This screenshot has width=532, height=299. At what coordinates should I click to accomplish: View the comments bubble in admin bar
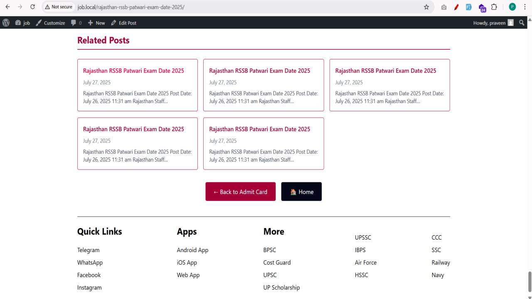click(x=76, y=23)
